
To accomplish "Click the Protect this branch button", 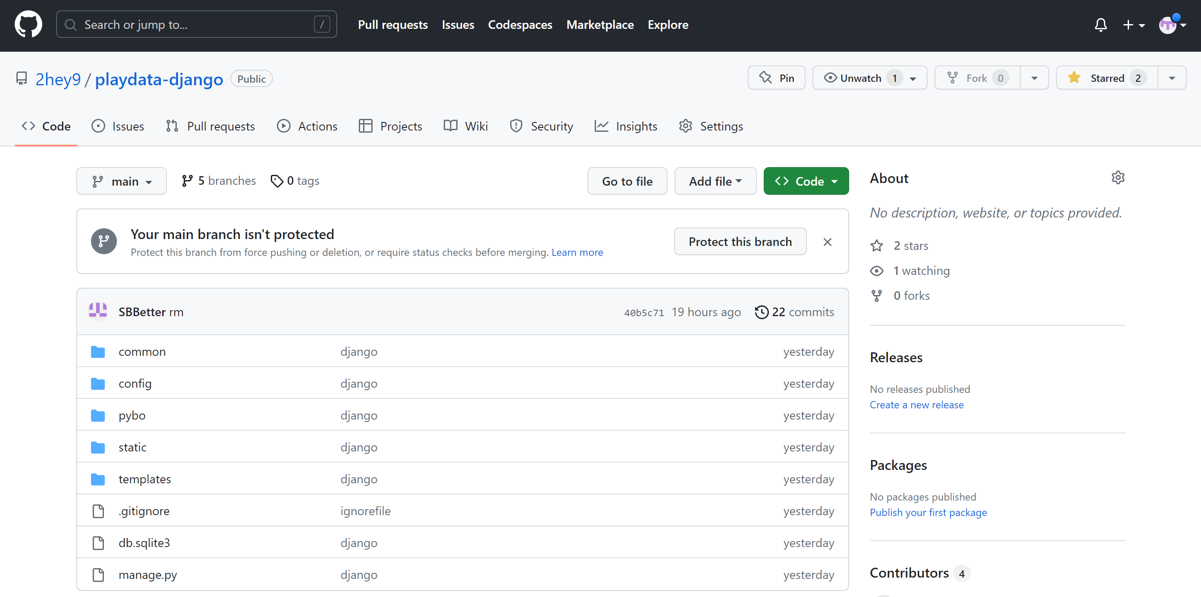I will coord(740,242).
